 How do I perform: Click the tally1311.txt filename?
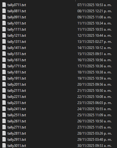pos(17,42)
